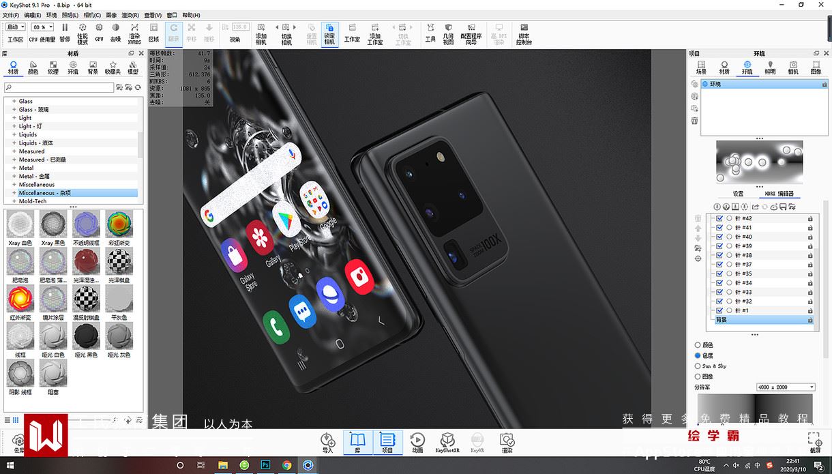Click the library search input field
The width and height of the screenshot is (832, 474).
click(x=59, y=87)
